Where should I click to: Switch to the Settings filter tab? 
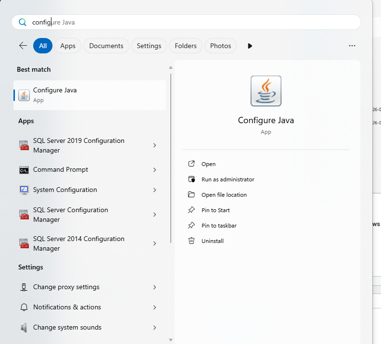[x=149, y=46]
